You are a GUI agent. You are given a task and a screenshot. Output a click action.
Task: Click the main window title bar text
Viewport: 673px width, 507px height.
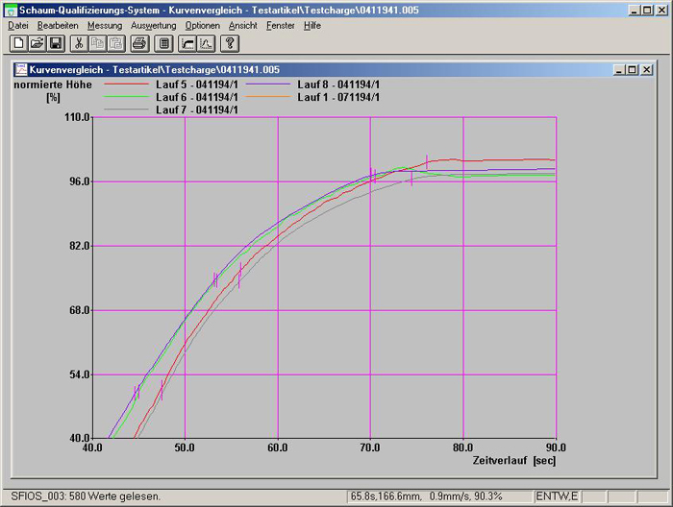(x=219, y=11)
